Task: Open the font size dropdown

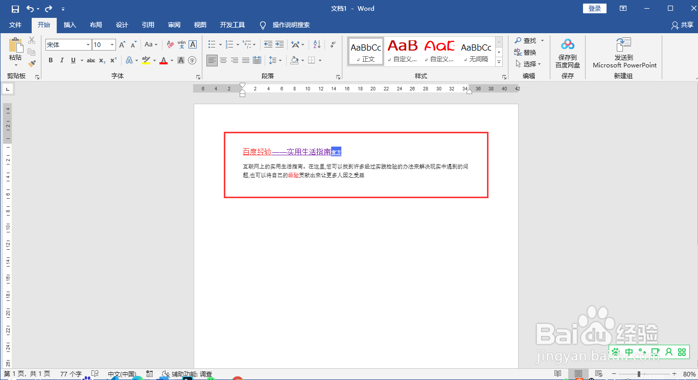Action: [x=112, y=45]
